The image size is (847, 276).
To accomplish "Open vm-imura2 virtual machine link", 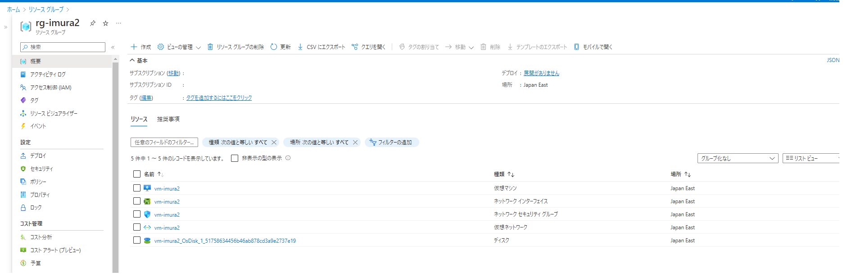I will tap(167, 189).
